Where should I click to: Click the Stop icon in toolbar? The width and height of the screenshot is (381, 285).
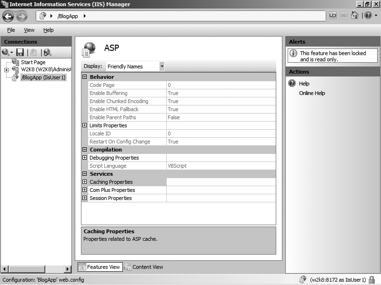pos(343,16)
